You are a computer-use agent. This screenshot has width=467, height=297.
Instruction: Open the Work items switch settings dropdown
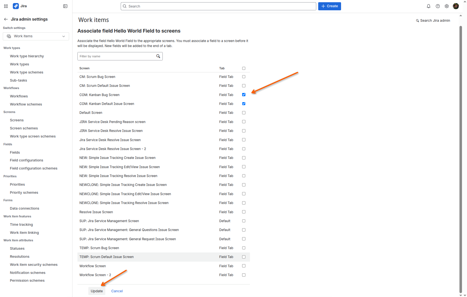(36, 36)
